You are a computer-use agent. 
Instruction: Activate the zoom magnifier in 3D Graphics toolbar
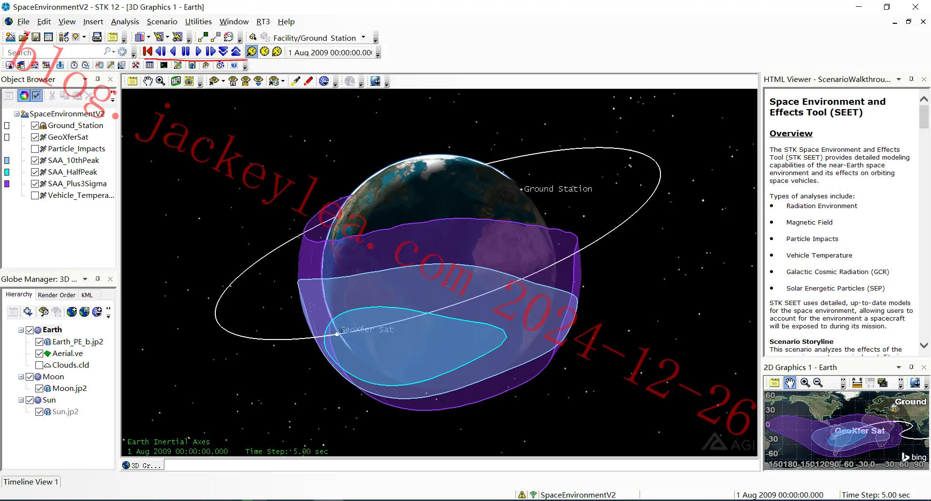pyautogui.click(x=161, y=81)
